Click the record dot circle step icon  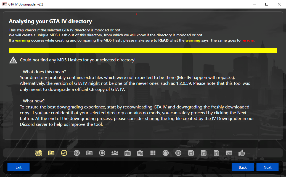[x=102, y=153]
